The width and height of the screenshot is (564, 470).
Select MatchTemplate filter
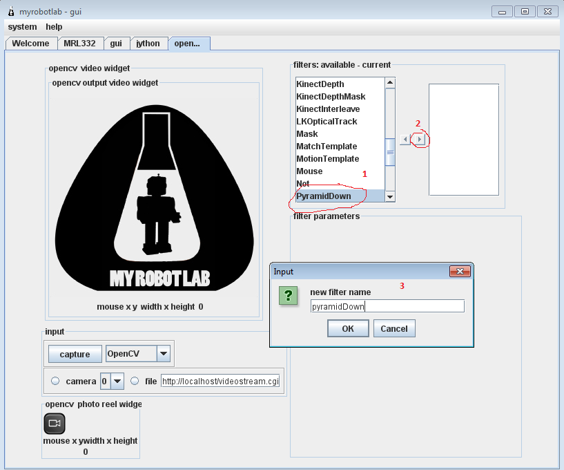[x=340, y=147]
